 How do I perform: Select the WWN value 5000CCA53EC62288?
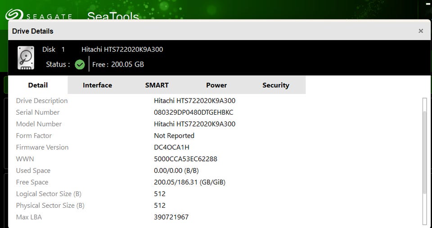[185, 159]
